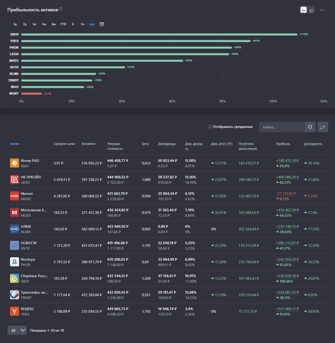
Task: Enable the Отображать проданные checkbox
Action: point(210,127)
